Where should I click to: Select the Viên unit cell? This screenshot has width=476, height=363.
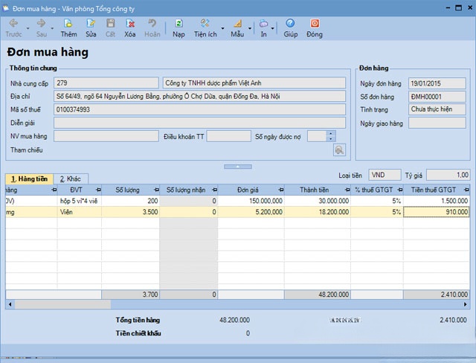click(x=80, y=212)
